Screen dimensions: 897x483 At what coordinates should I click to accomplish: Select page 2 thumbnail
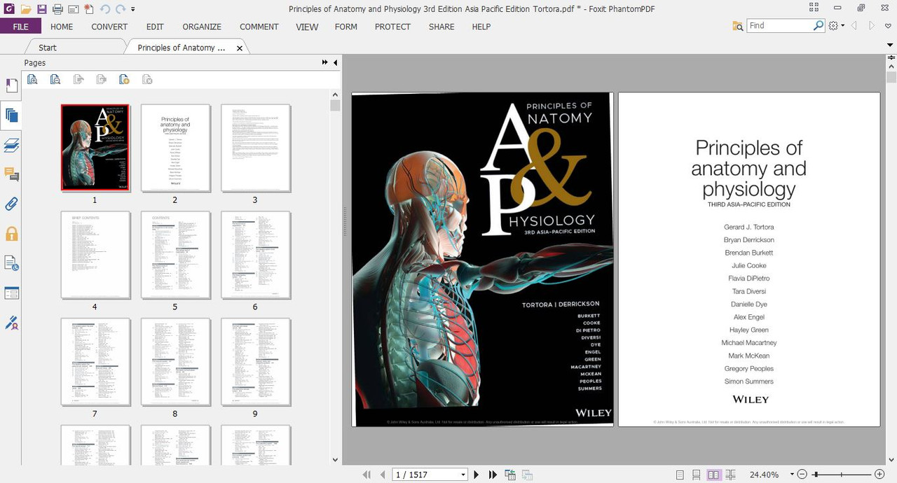[x=175, y=148]
